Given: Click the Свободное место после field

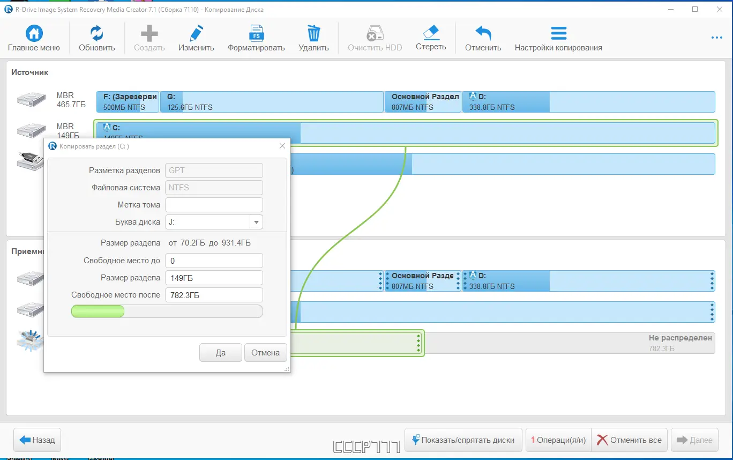Looking at the screenshot, I should [214, 295].
